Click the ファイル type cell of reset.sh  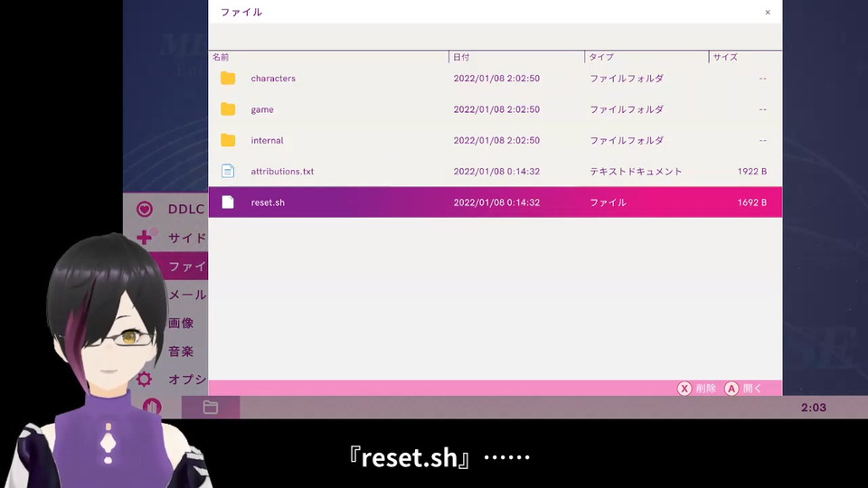608,202
